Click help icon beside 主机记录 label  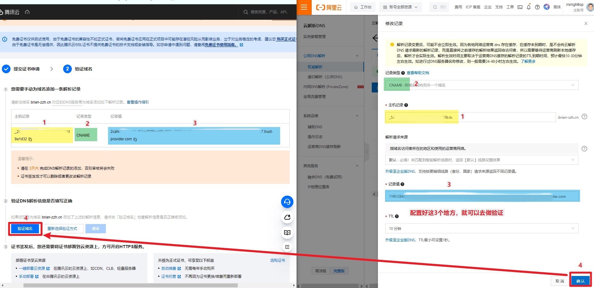click(406, 105)
